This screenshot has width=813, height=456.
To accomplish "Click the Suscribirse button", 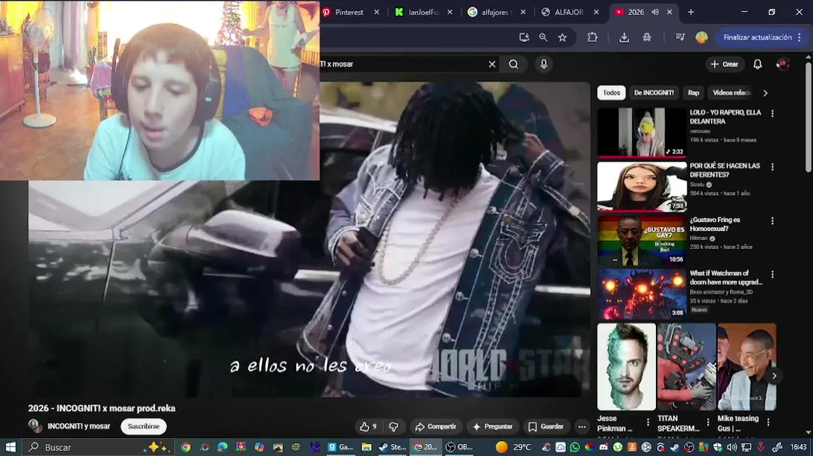I will [x=144, y=426].
